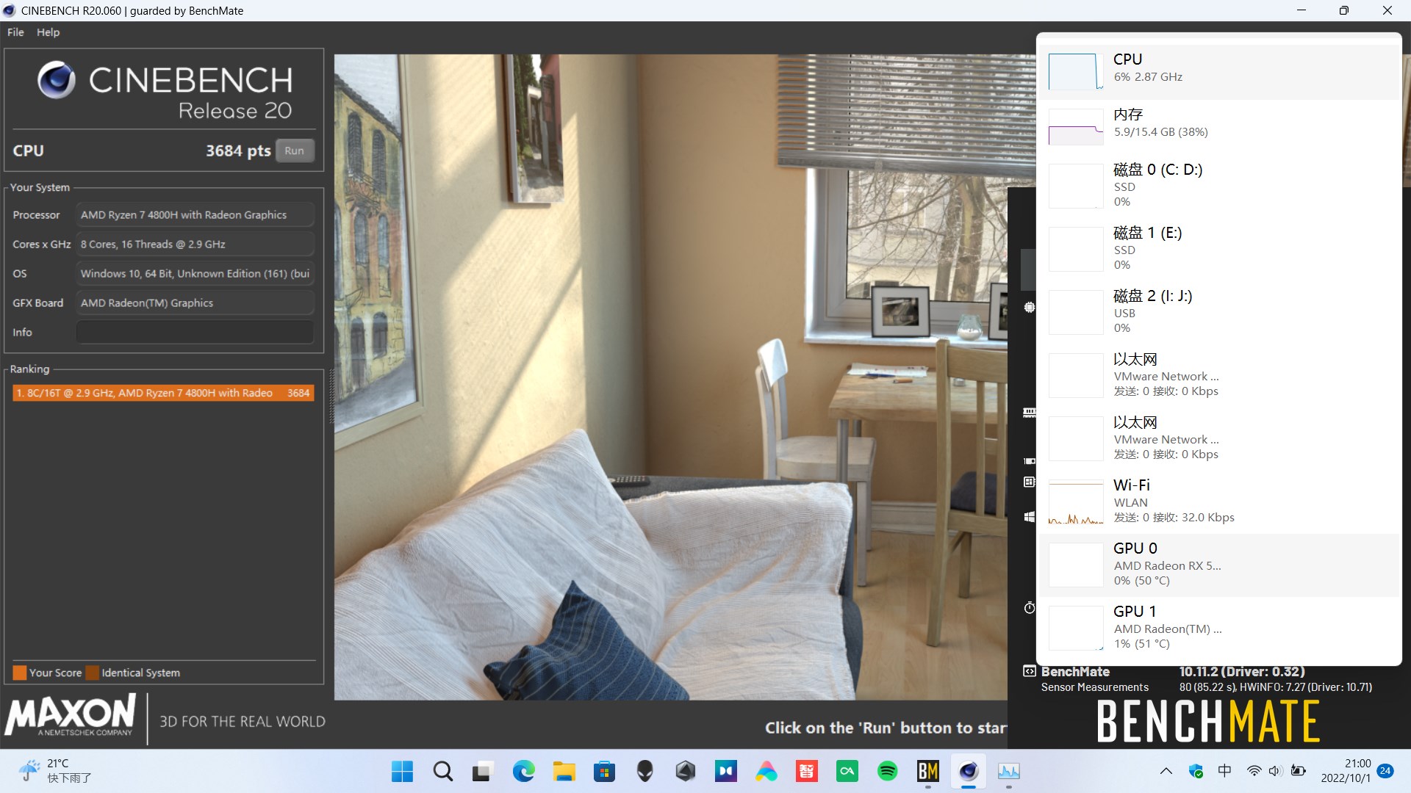Show hidden system tray icons
The image size is (1411, 793).
1166,771
